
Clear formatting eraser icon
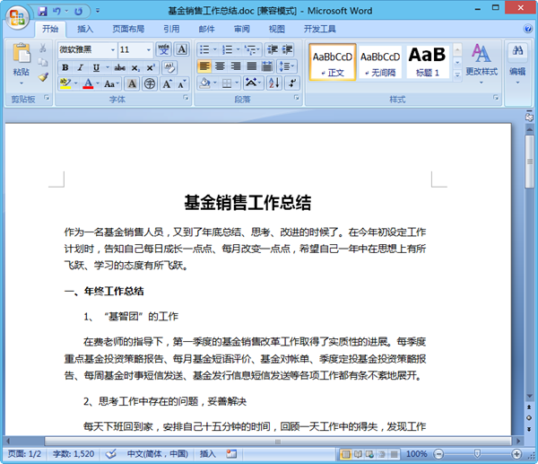169,67
